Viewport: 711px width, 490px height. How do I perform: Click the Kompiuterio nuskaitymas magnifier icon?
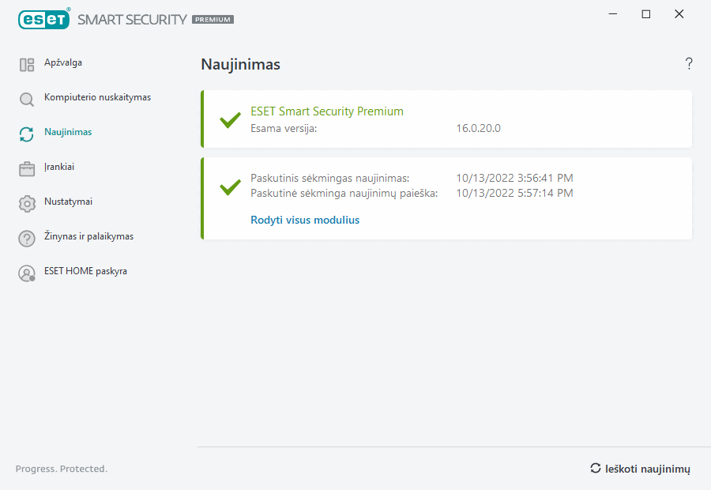27,100
